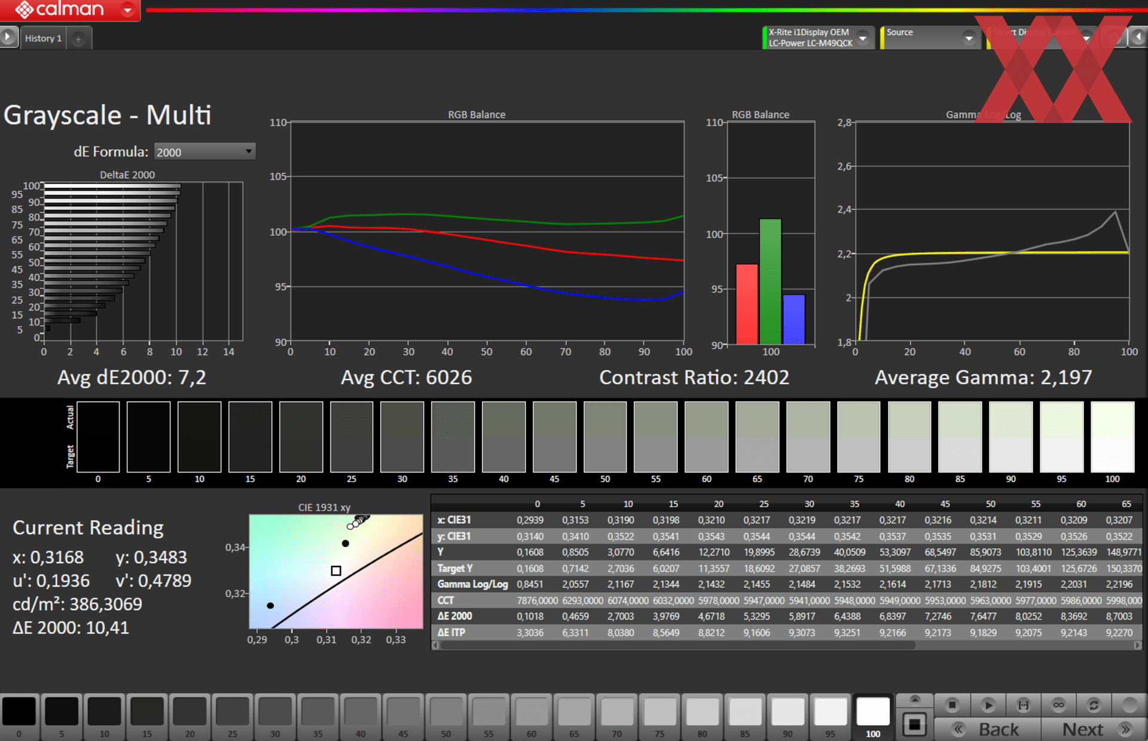This screenshot has width=1148, height=741.
Task: Expand the X-Rite i1Display meter dropdown
Action: (x=863, y=38)
